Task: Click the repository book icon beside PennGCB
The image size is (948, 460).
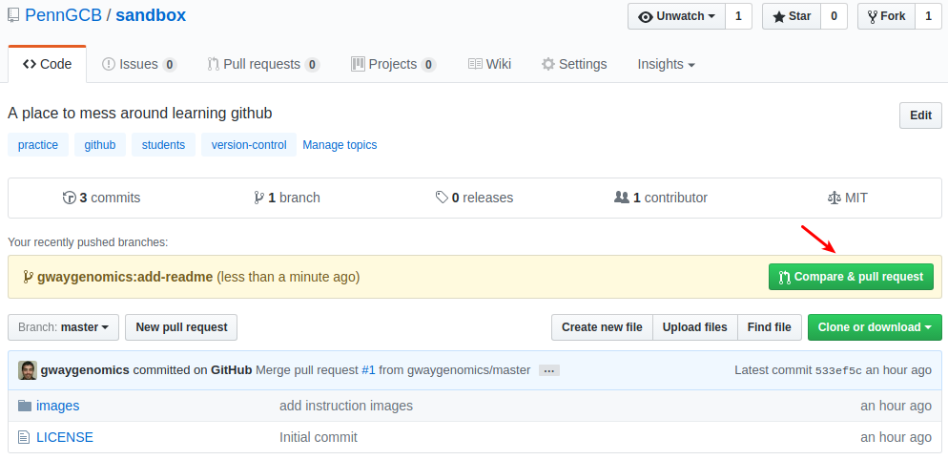Action: (13, 15)
